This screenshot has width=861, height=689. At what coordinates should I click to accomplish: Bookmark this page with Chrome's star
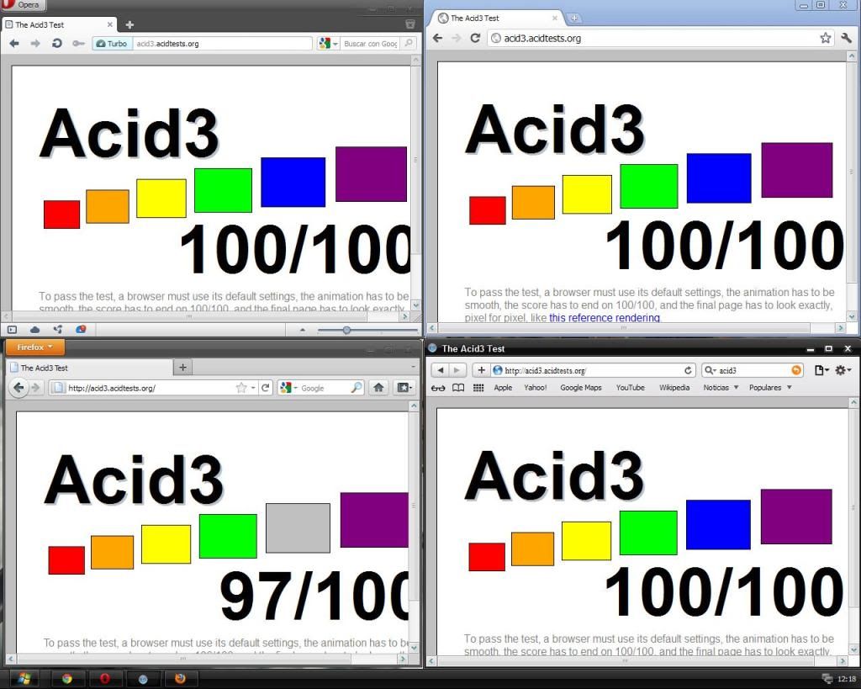(x=826, y=38)
